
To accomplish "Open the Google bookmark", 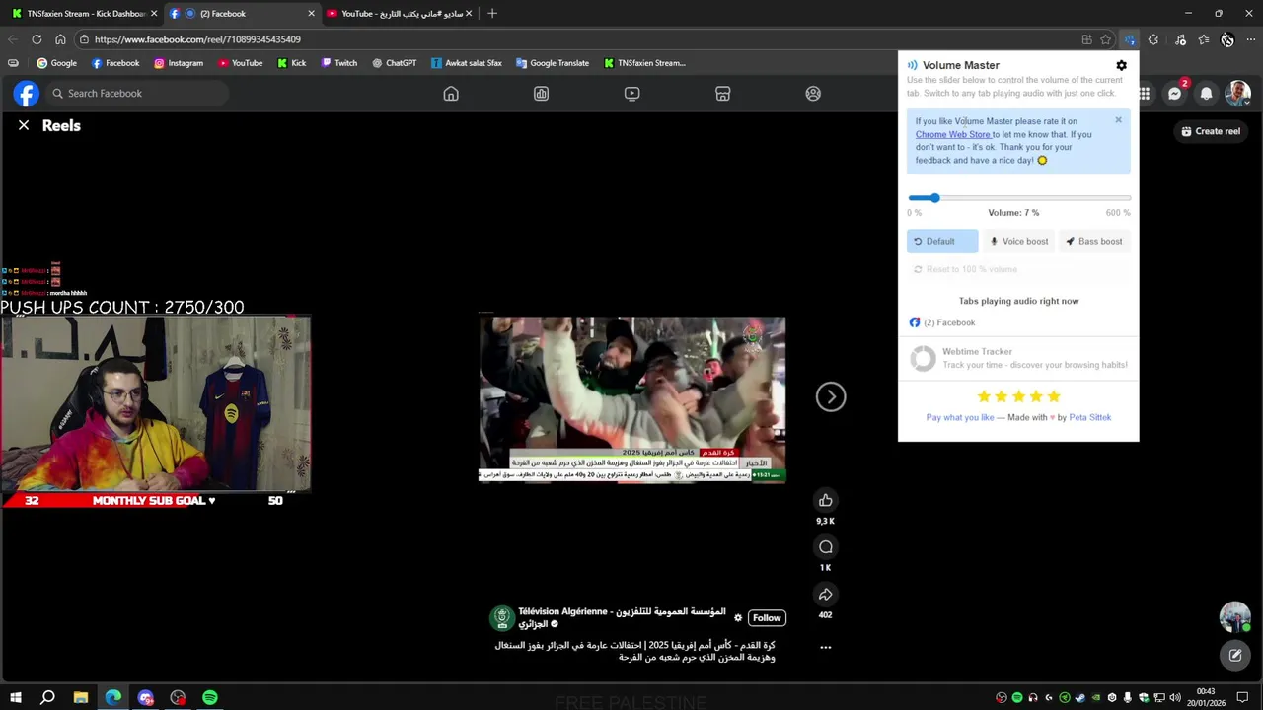I will [x=56, y=63].
